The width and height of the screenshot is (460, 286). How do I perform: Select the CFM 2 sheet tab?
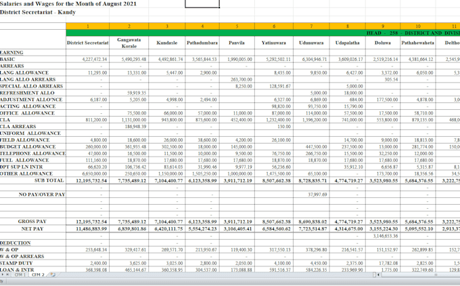click(x=38, y=275)
